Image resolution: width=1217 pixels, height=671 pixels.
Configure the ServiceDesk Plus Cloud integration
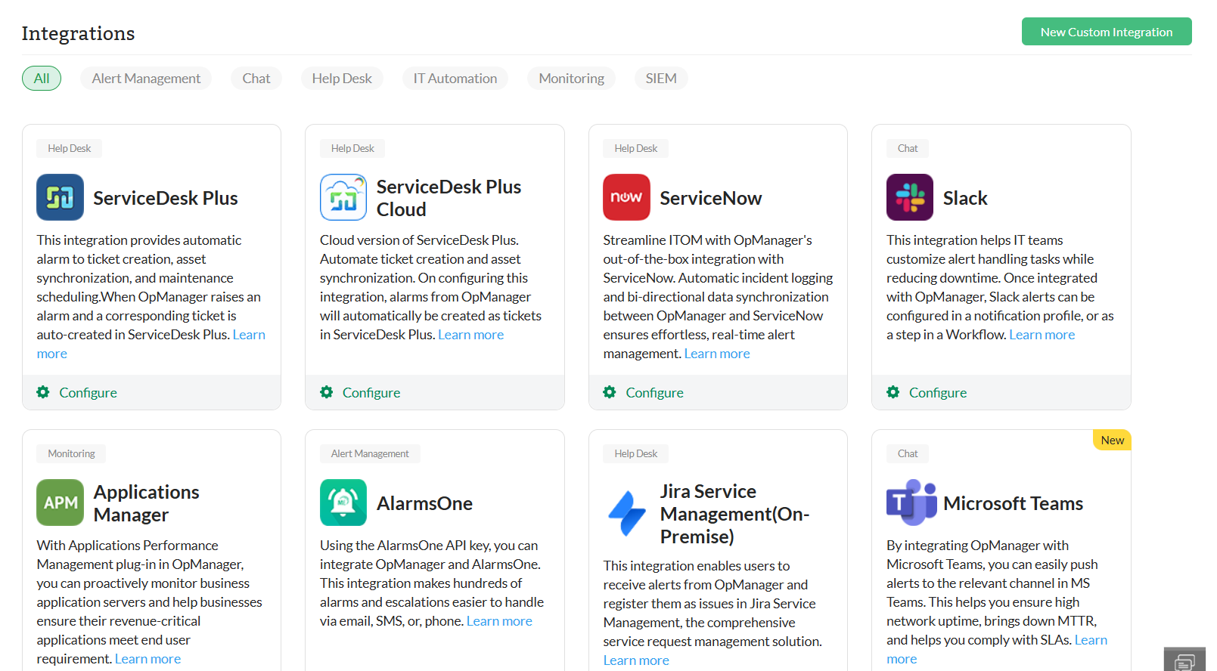(371, 393)
